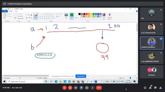Open Meet activities icon
This screenshot has width=165, height=92.
(x=160, y=88)
